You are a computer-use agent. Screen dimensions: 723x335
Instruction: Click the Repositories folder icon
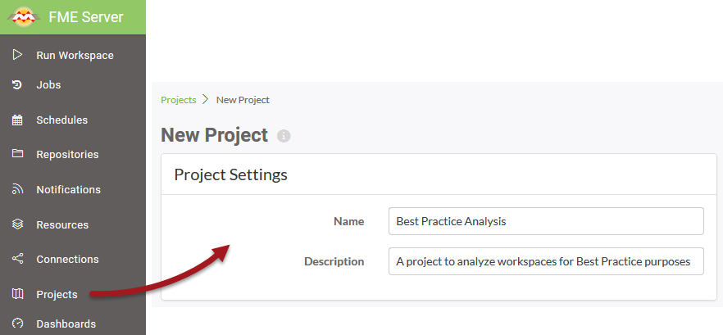[17, 154]
